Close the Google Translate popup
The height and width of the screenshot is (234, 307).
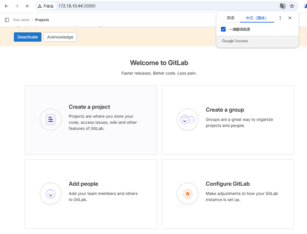290,18
